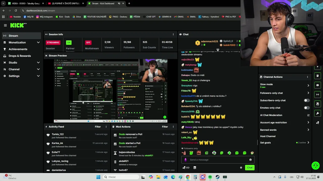Click inside the Send a message field

(x=218, y=160)
